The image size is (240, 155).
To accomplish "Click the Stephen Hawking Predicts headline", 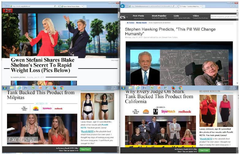I will pyautogui.click(x=170, y=31).
